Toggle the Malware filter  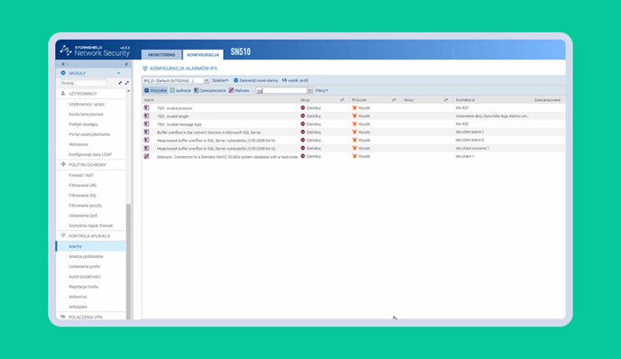coord(239,90)
